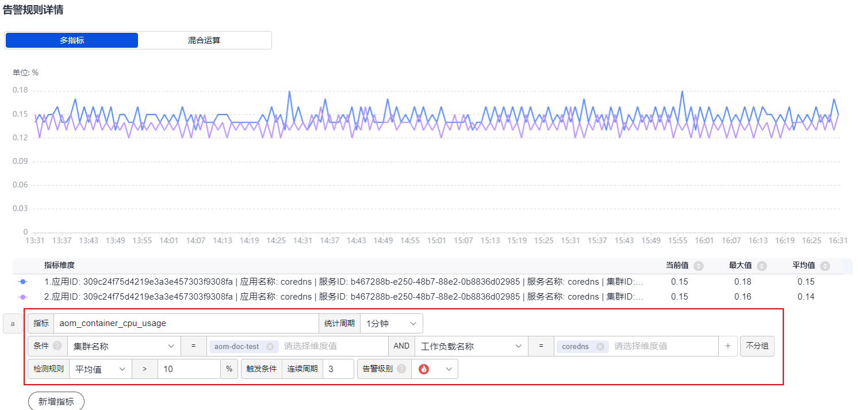Click workload dimension value input after coredns
Viewport: 858px width, 410px height.
tap(664, 346)
